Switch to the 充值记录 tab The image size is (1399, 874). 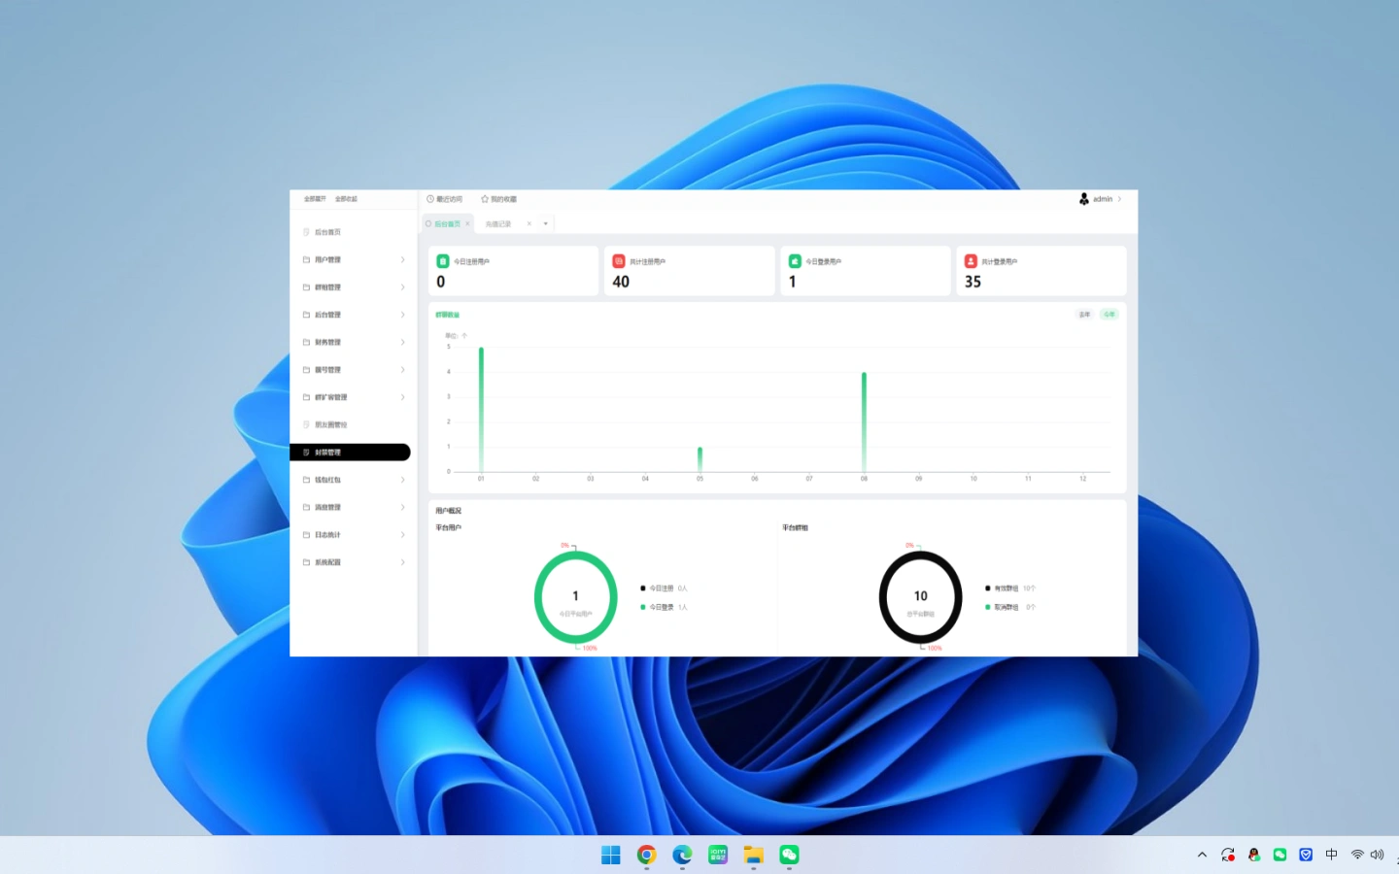498,223
